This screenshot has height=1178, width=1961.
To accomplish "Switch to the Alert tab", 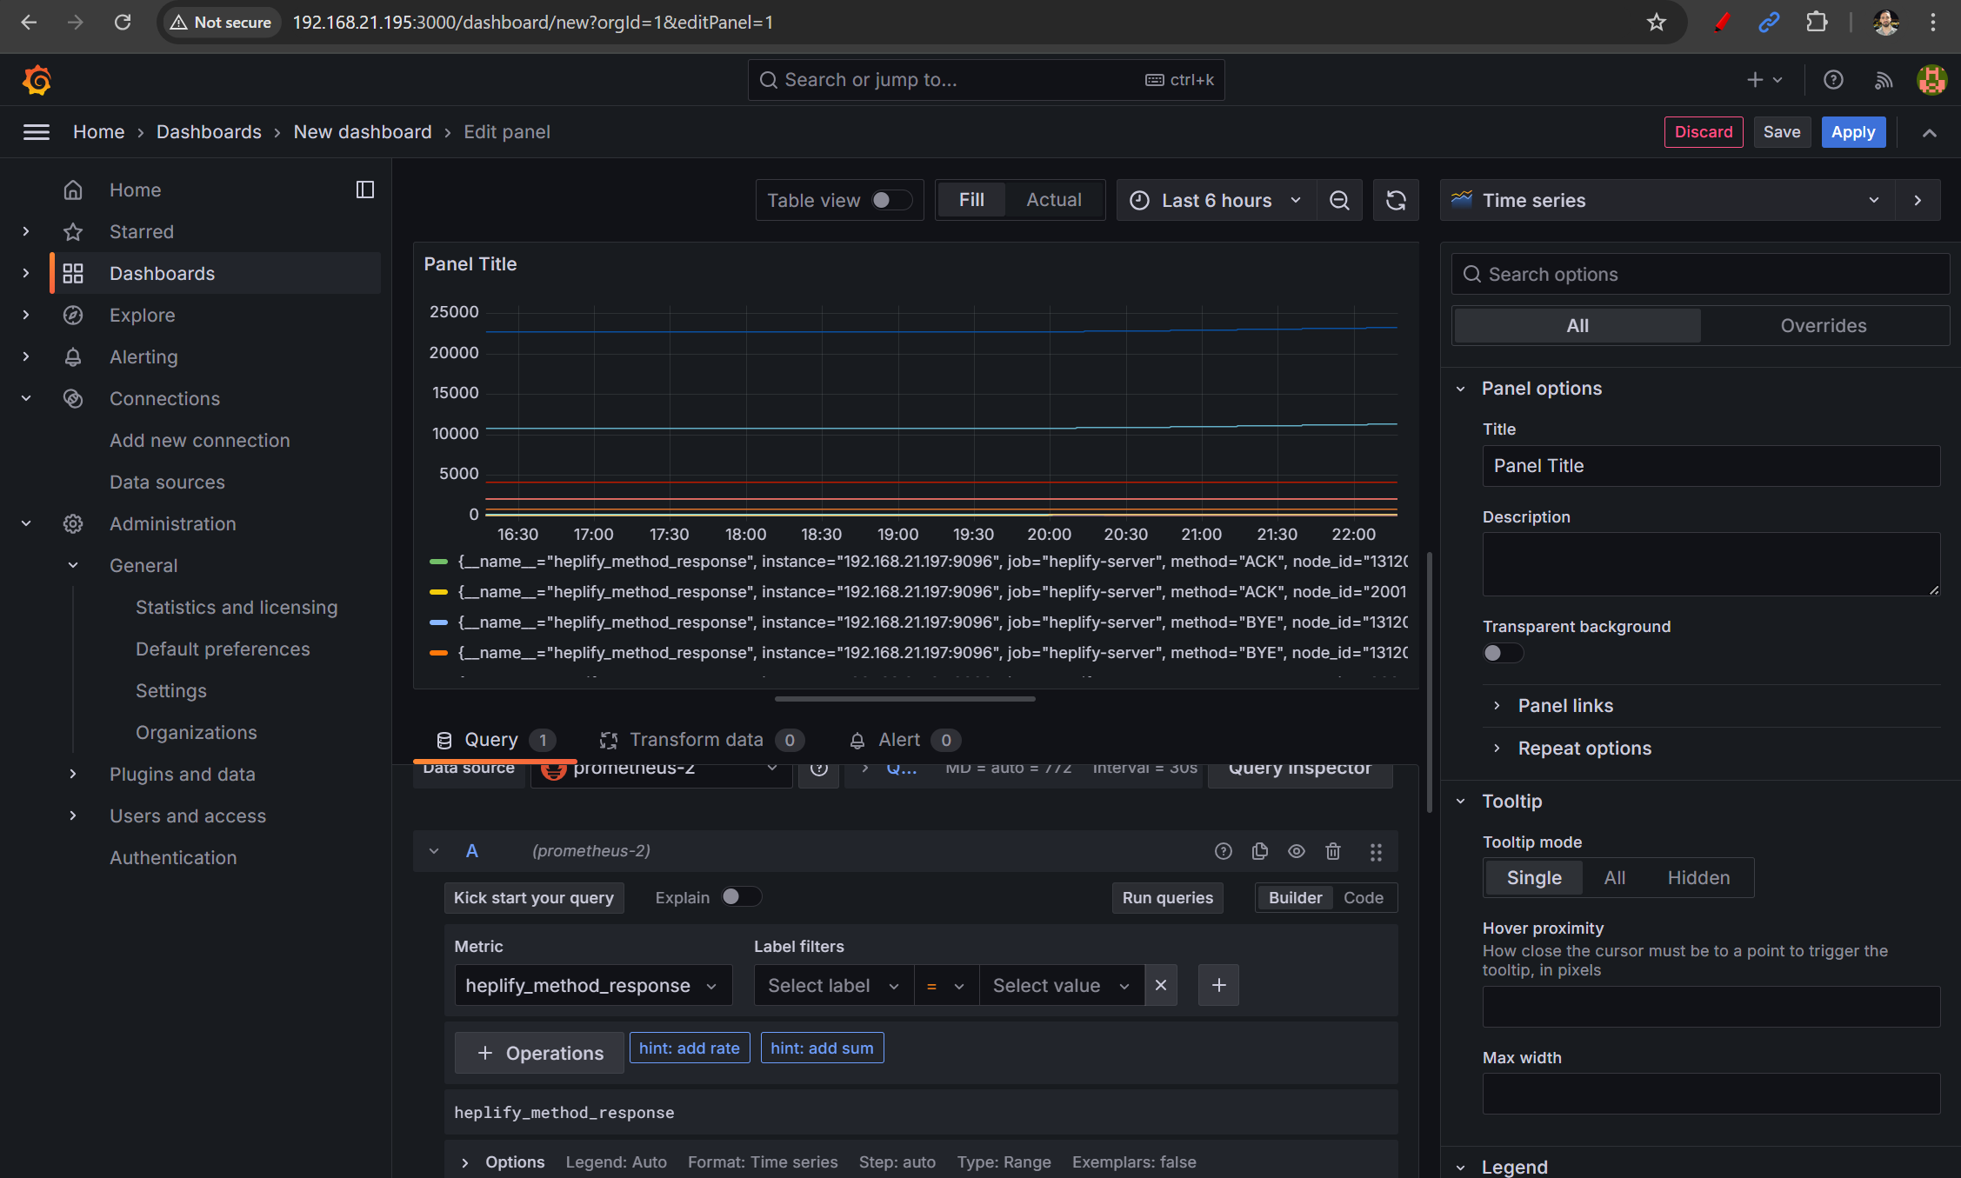I will [x=904, y=740].
